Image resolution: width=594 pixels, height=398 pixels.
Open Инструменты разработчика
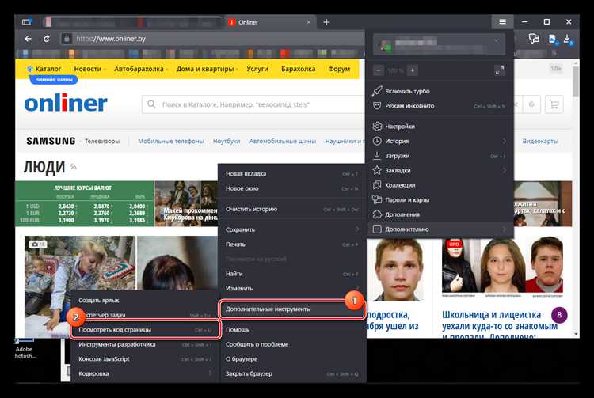coord(145,345)
